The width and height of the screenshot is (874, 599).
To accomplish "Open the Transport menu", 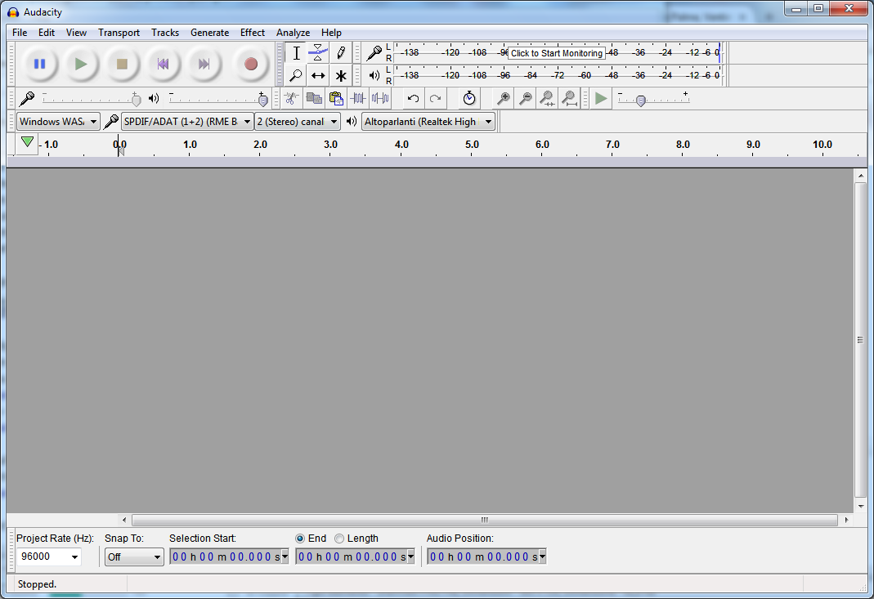I will [119, 33].
